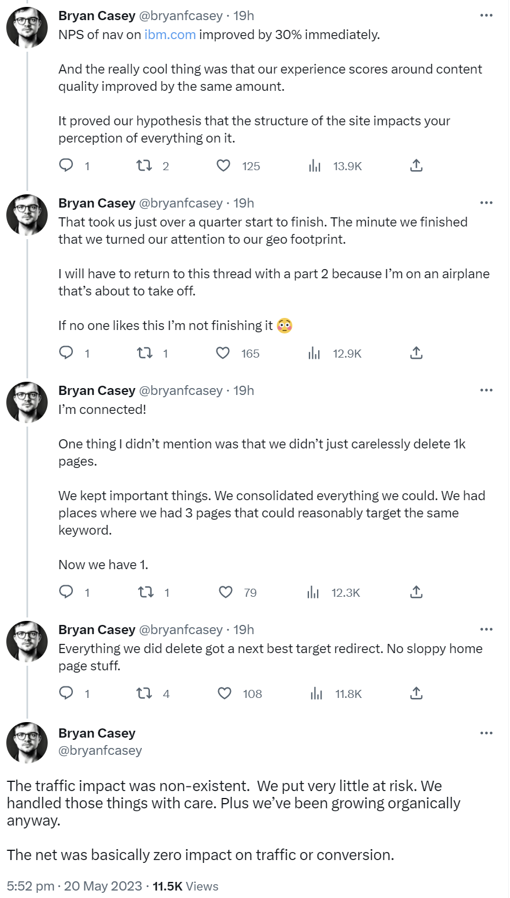Open the three-dot menu on the "I'm connected!" tweet

(x=486, y=390)
